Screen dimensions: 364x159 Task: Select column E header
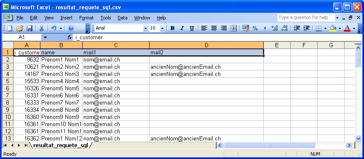click(277, 45)
